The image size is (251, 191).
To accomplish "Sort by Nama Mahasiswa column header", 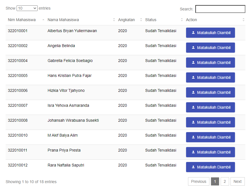I will (81, 20).
